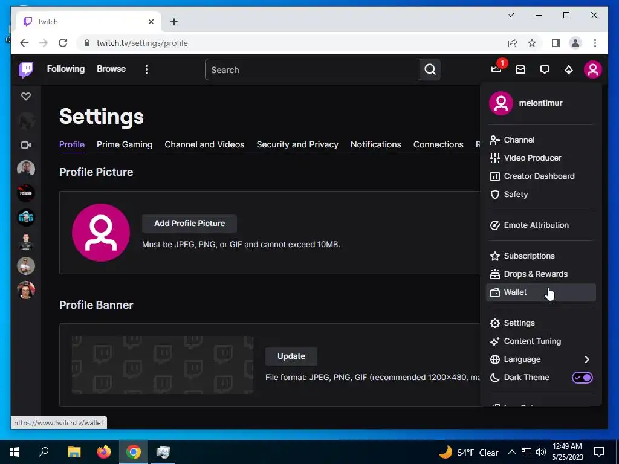Click the Dark Theme moon icon

pyautogui.click(x=494, y=378)
